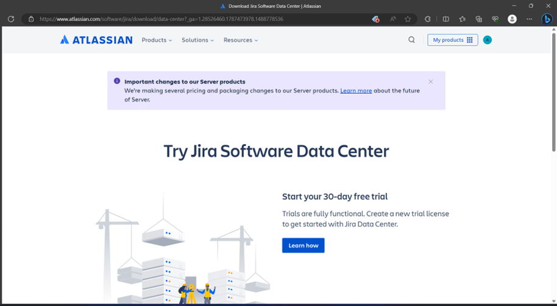Click the Try Jira Software Data Center heading
Screen dimensions: 557x306
click(277, 151)
